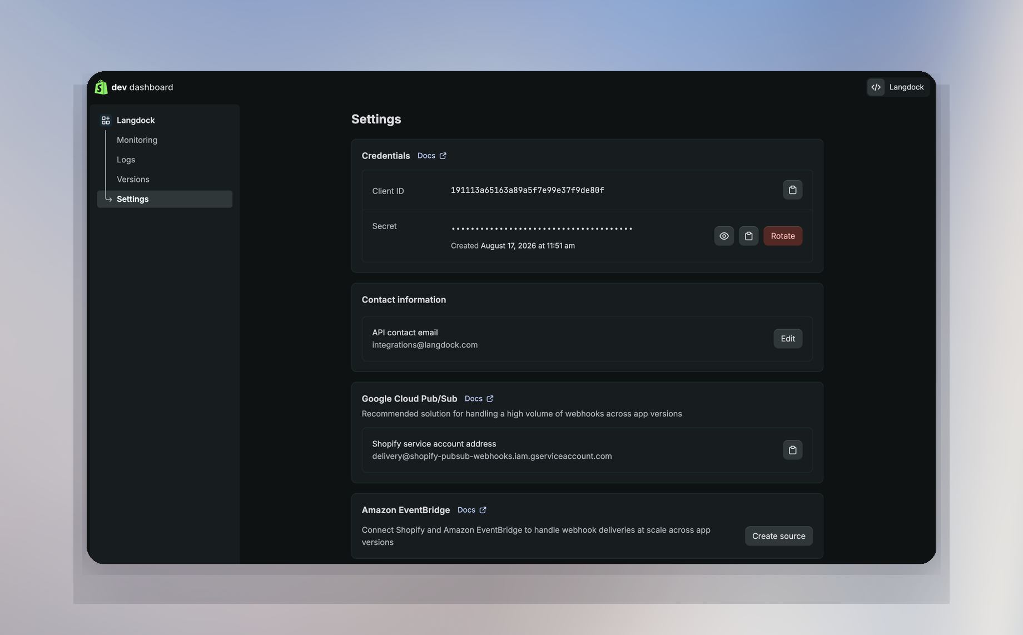Select Settings in the sidebar
Viewport: 1023px width, 635px height.
click(x=165, y=199)
